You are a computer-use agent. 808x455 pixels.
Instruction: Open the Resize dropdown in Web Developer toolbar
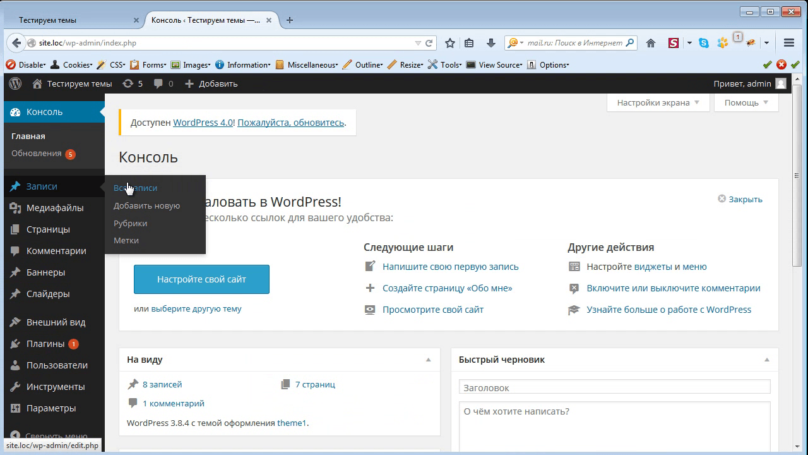click(406, 64)
